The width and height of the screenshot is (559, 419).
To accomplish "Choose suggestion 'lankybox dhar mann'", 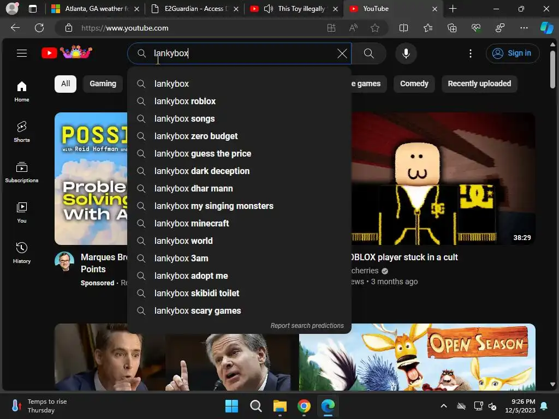I will coord(239,188).
